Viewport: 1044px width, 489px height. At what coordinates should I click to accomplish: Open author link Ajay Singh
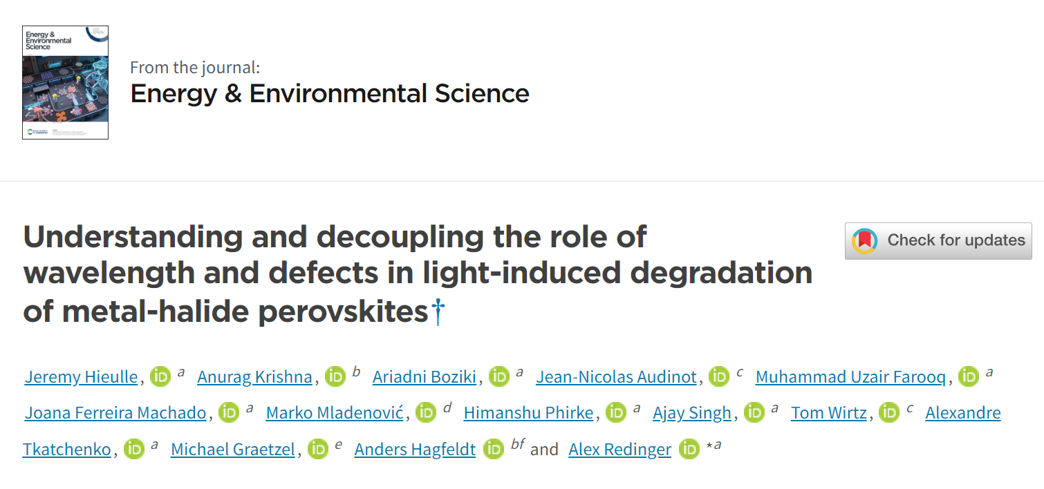pyautogui.click(x=692, y=413)
